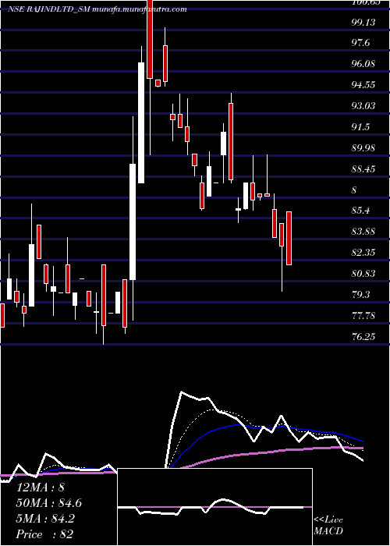Click the 89.98 price axis label
This screenshot has width=390, height=546.
tap(363, 148)
